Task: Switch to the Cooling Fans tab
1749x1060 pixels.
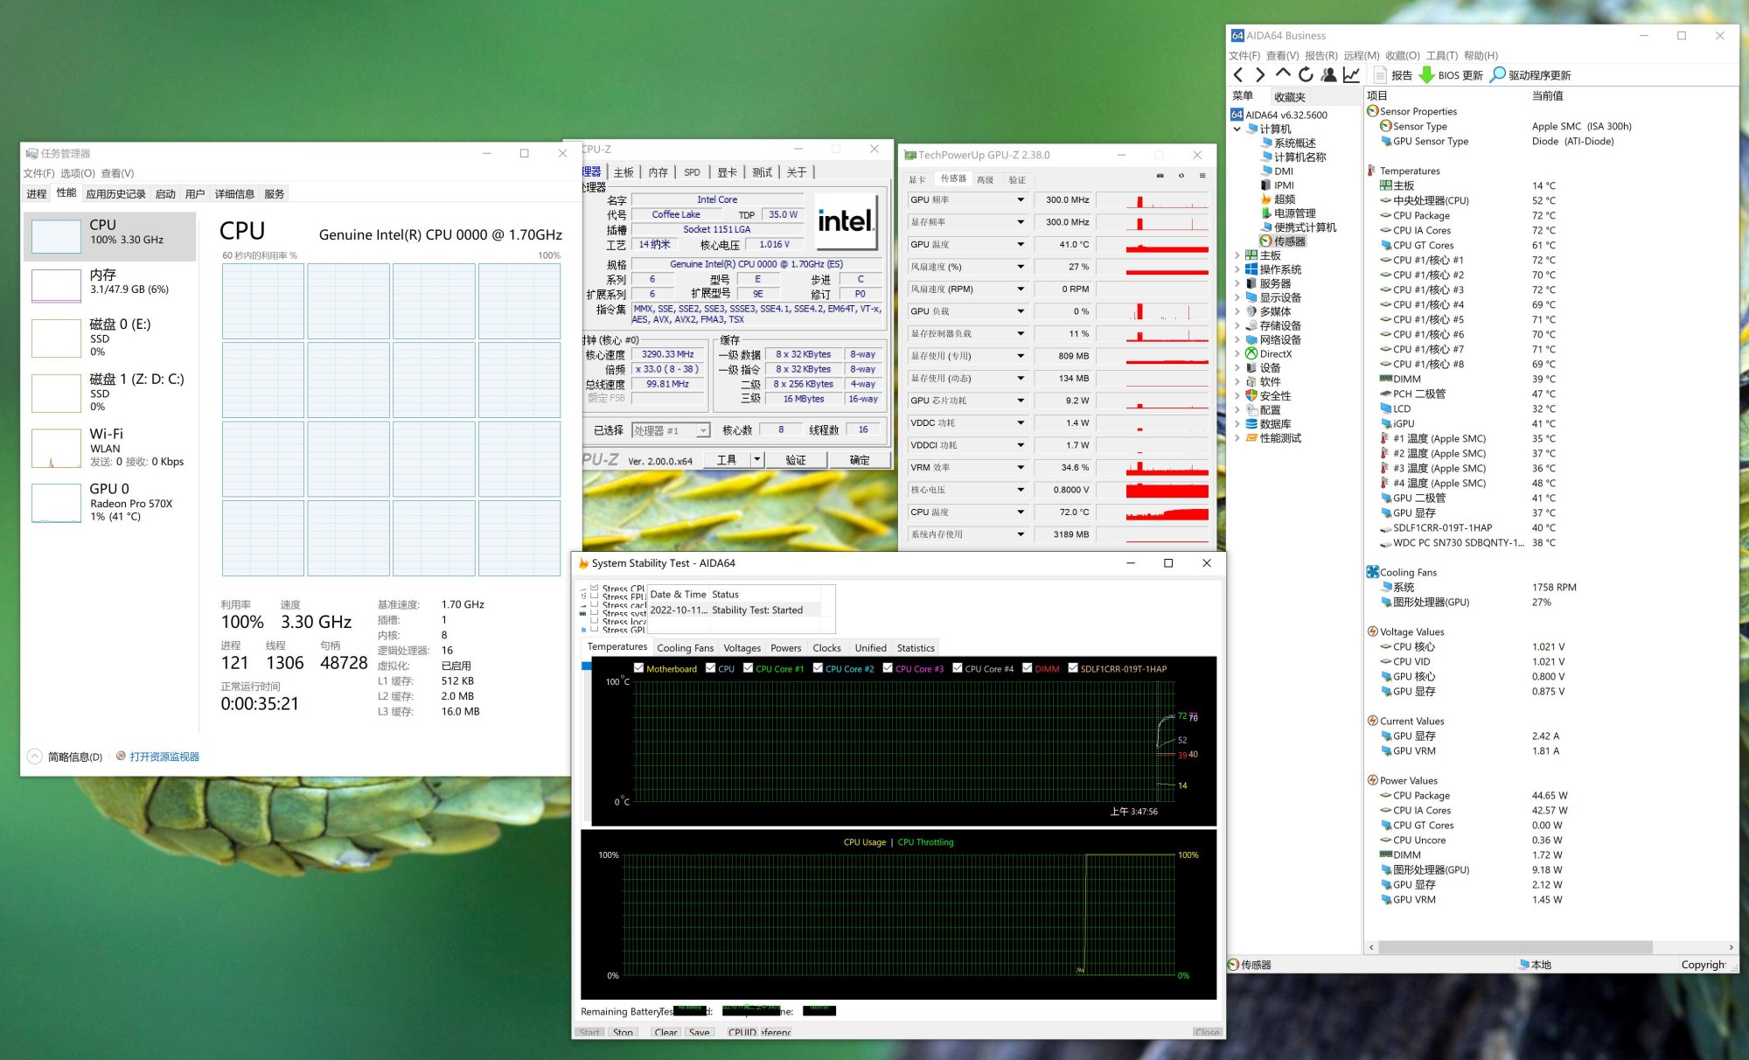Action: click(685, 648)
